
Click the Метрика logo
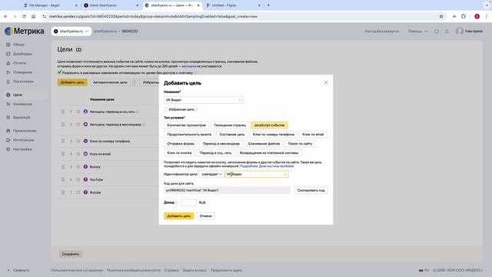coord(25,31)
